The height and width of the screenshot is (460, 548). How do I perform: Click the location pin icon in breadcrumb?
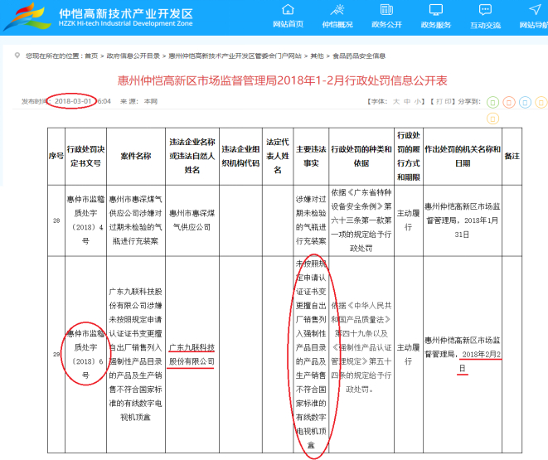(17, 56)
